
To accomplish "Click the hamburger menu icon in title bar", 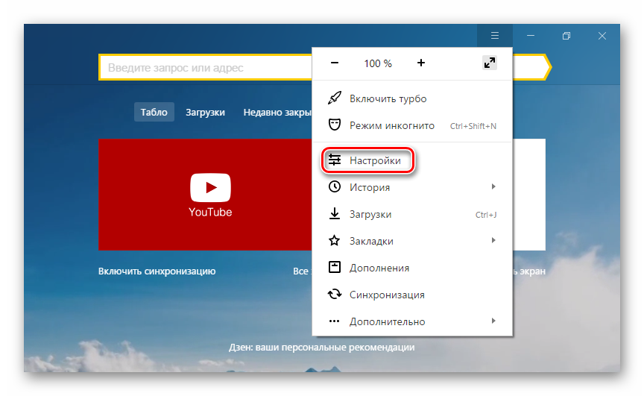I will 494,35.
